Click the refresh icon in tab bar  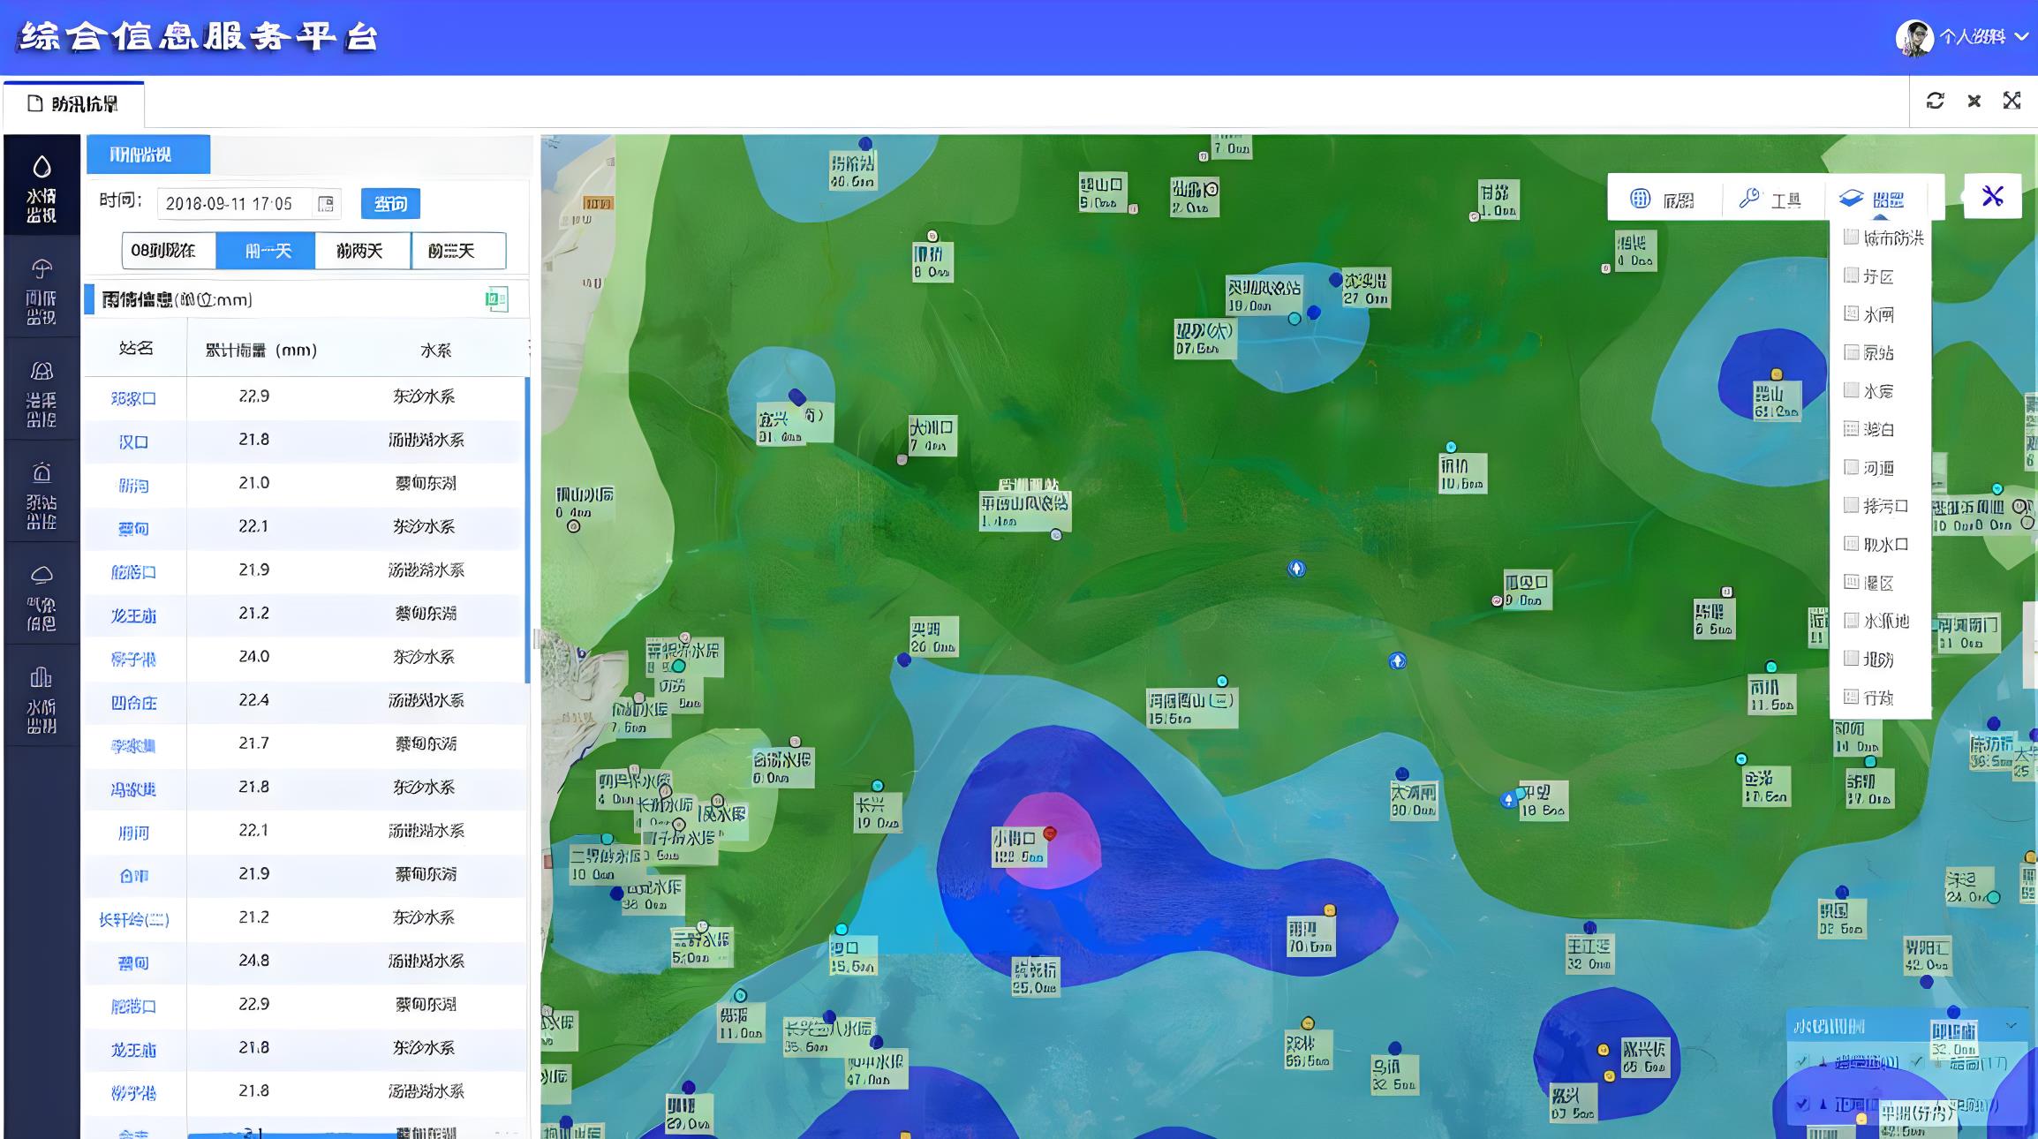click(x=1935, y=101)
